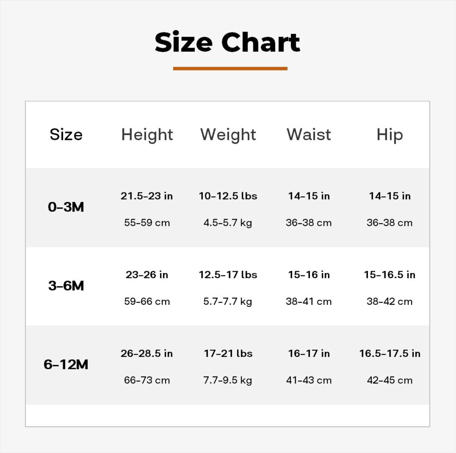Select the Height column header

147,135
